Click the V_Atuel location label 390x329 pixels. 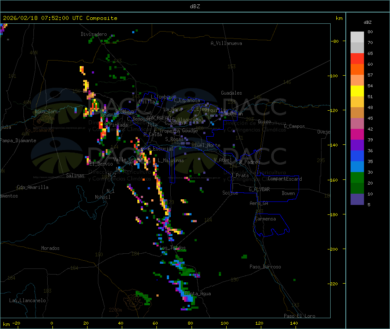223,160
